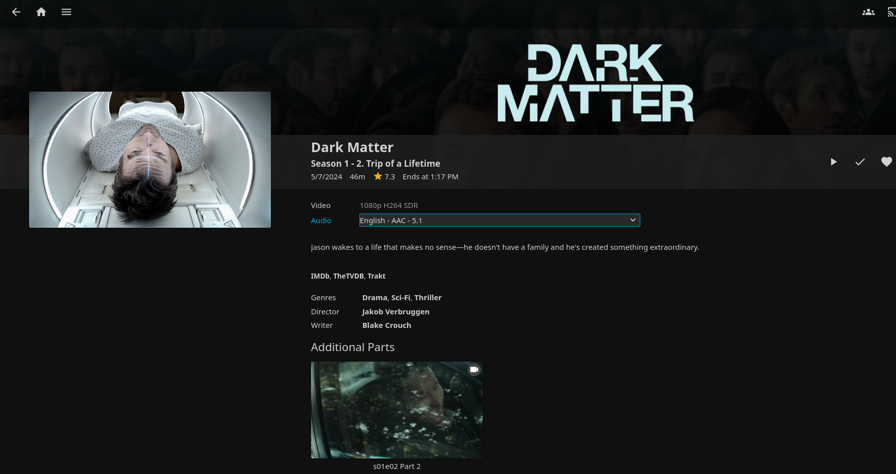Go back using the arrow icon
Viewport: 896px width, 474px height.
pyautogui.click(x=16, y=12)
